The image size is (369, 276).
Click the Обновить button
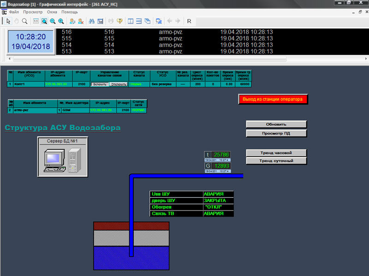click(276, 124)
